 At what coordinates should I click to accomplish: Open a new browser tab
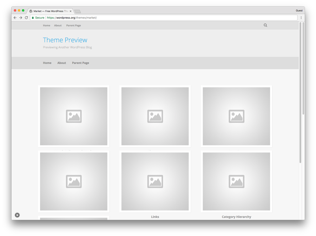(77, 11)
